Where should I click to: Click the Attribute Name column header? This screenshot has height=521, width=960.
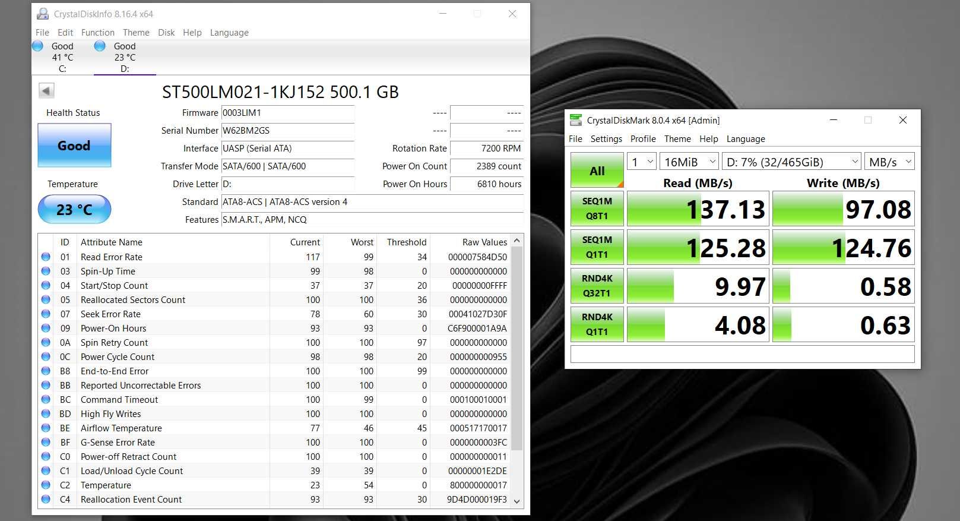point(173,242)
